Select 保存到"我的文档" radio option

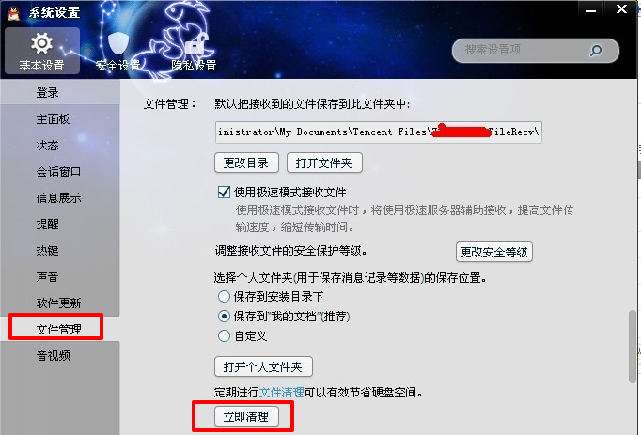[224, 316]
